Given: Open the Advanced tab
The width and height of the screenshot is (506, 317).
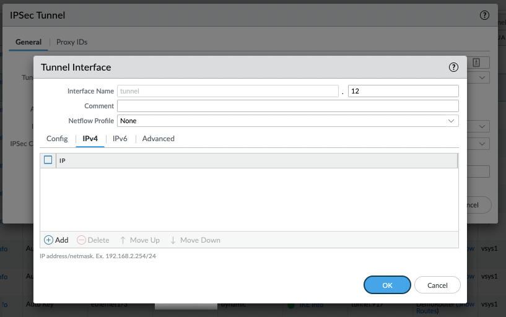Looking at the screenshot, I should 158,139.
